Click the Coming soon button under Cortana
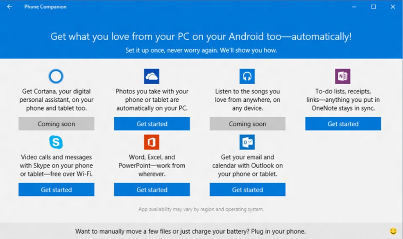The height and width of the screenshot is (239, 403). tap(56, 124)
